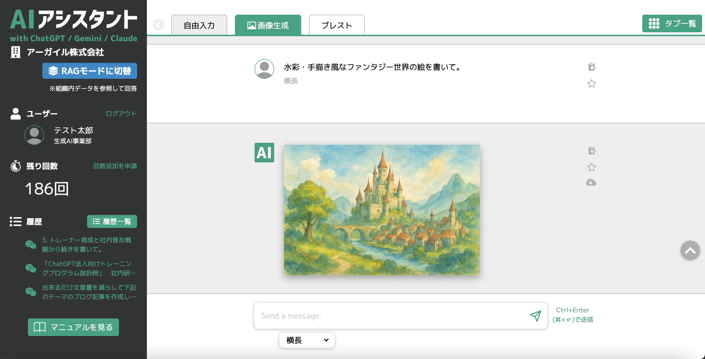Click the Send a message input field
This screenshot has height=359, width=705.
coord(392,316)
